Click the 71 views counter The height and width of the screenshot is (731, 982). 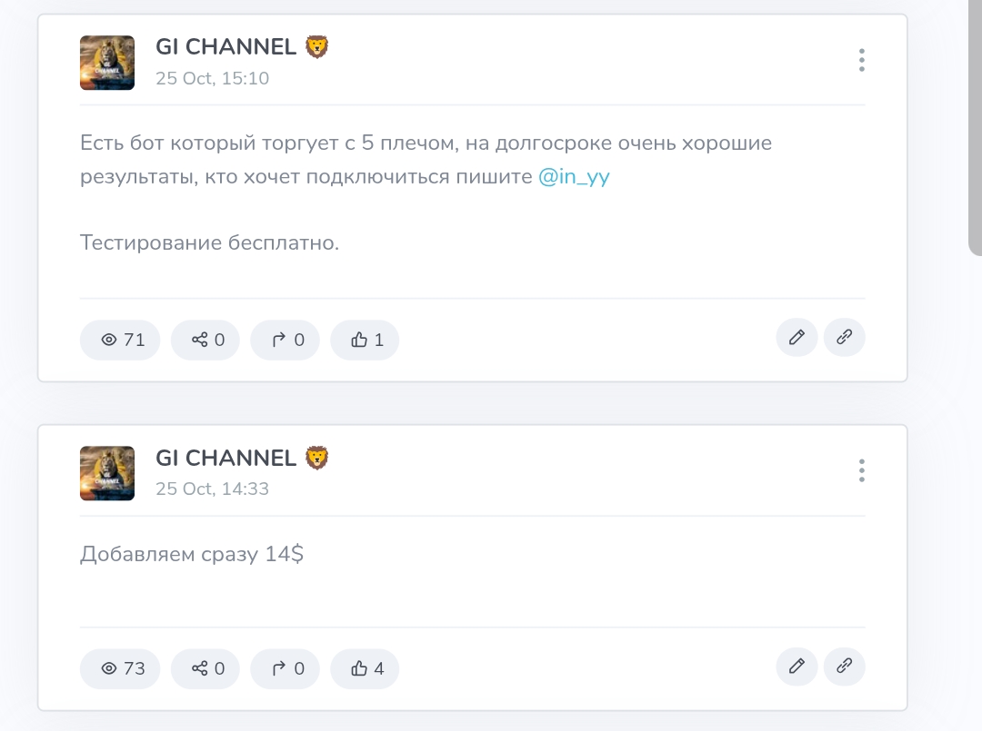[x=120, y=340]
